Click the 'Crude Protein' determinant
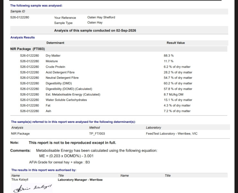This screenshot has width=238, height=193. click(55, 67)
